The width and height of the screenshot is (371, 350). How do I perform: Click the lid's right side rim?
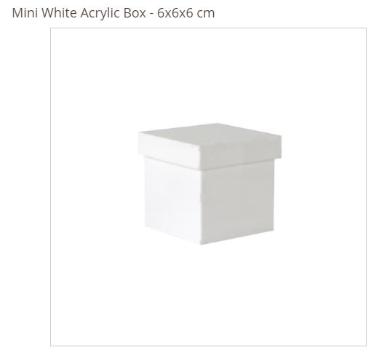coord(241,151)
